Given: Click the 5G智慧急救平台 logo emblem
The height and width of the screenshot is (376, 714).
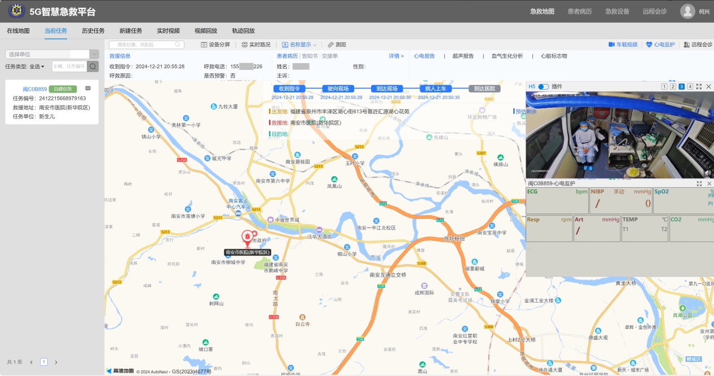Looking at the screenshot, I should 16,11.
